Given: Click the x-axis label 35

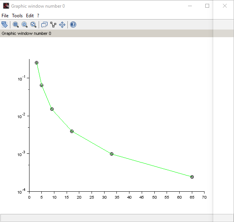Looking at the screenshot, I should pyautogui.click(x=117, y=197).
